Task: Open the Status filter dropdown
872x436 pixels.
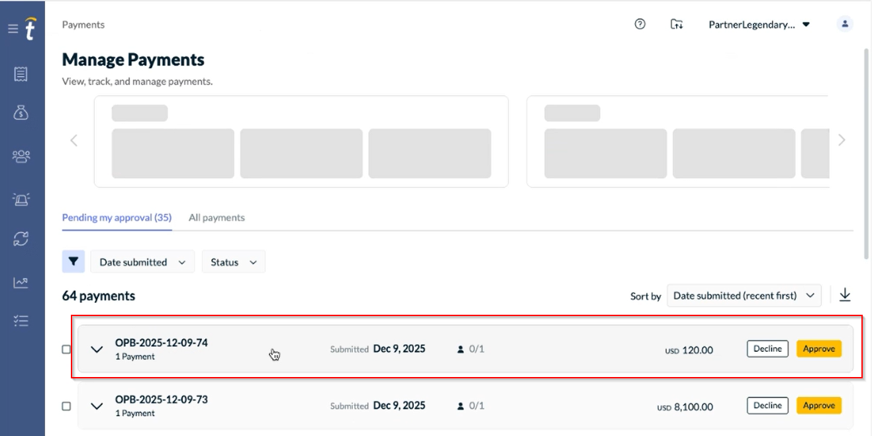Action: tap(233, 262)
